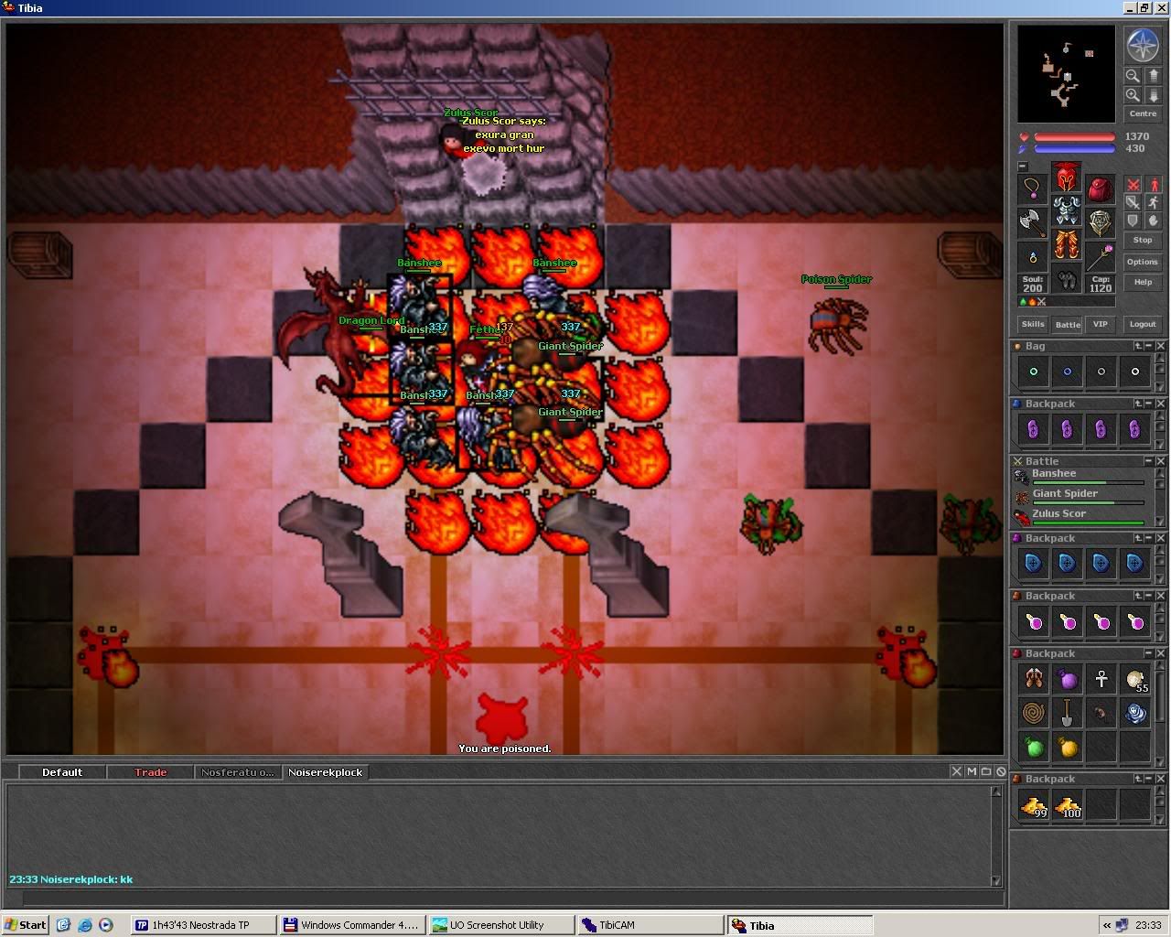Select the boots equipment slot
This screenshot has height=937, width=1171.
1066,278
